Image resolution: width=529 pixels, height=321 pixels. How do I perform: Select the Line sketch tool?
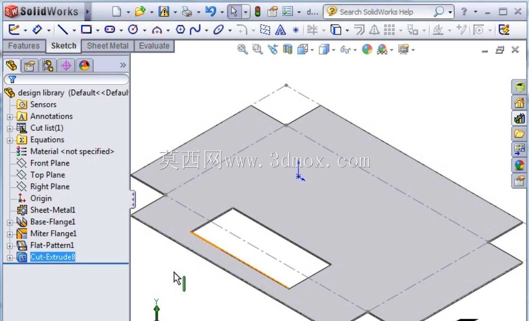click(x=63, y=29)
